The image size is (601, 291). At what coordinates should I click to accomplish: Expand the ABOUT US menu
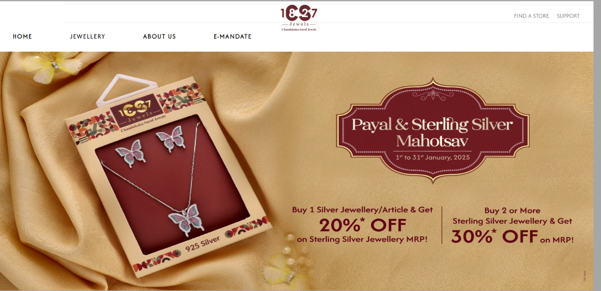pyautogui.click(x=159, y=37)
